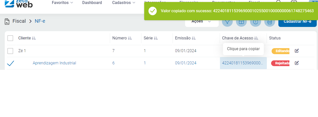318x117 pixels.
Task: Edit the Zé 1 row via pencil icon
Action: point(297,51)
